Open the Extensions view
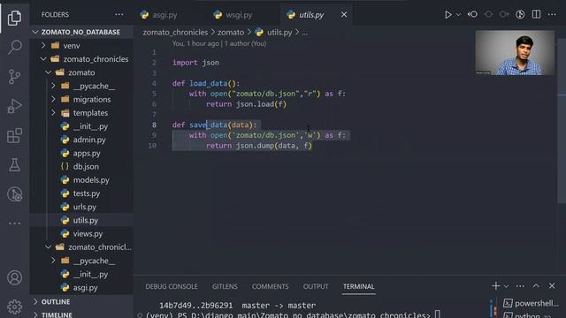 click(x=14, y=135)
